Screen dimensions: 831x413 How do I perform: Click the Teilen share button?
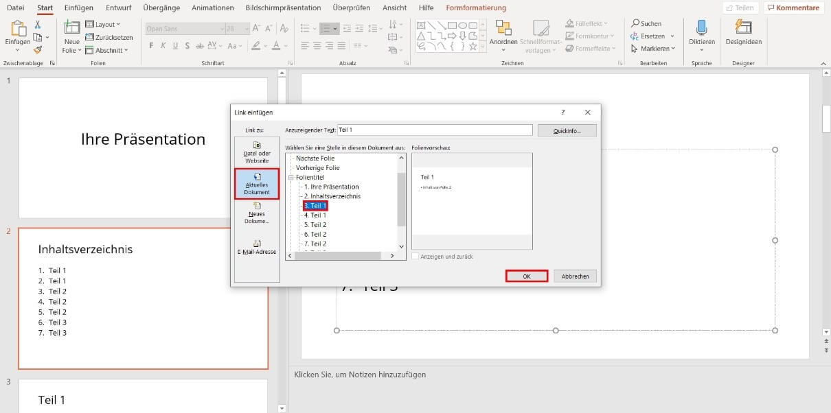tap(740, 8)
